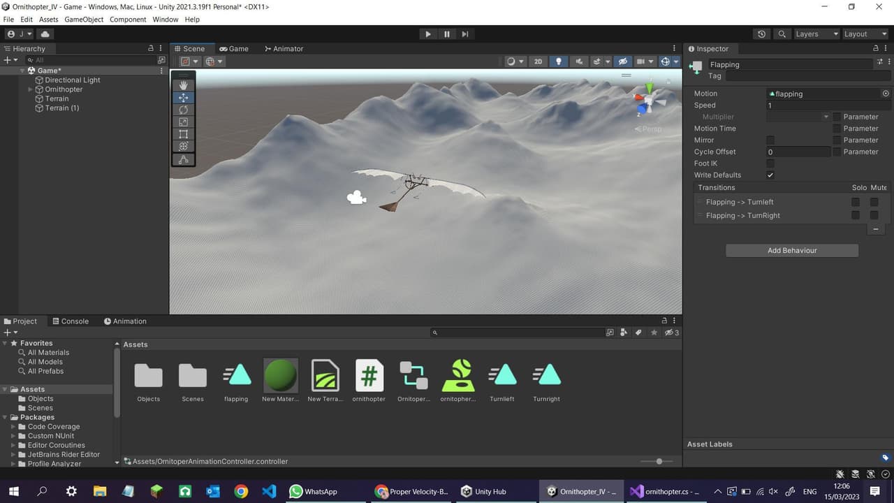Open the Layout dropdown
The image size is (894, 503).
pos(865,34)
